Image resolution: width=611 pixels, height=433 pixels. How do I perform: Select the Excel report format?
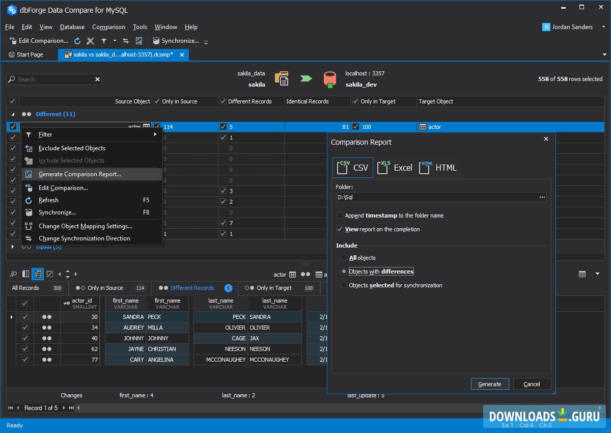point(395,167)
